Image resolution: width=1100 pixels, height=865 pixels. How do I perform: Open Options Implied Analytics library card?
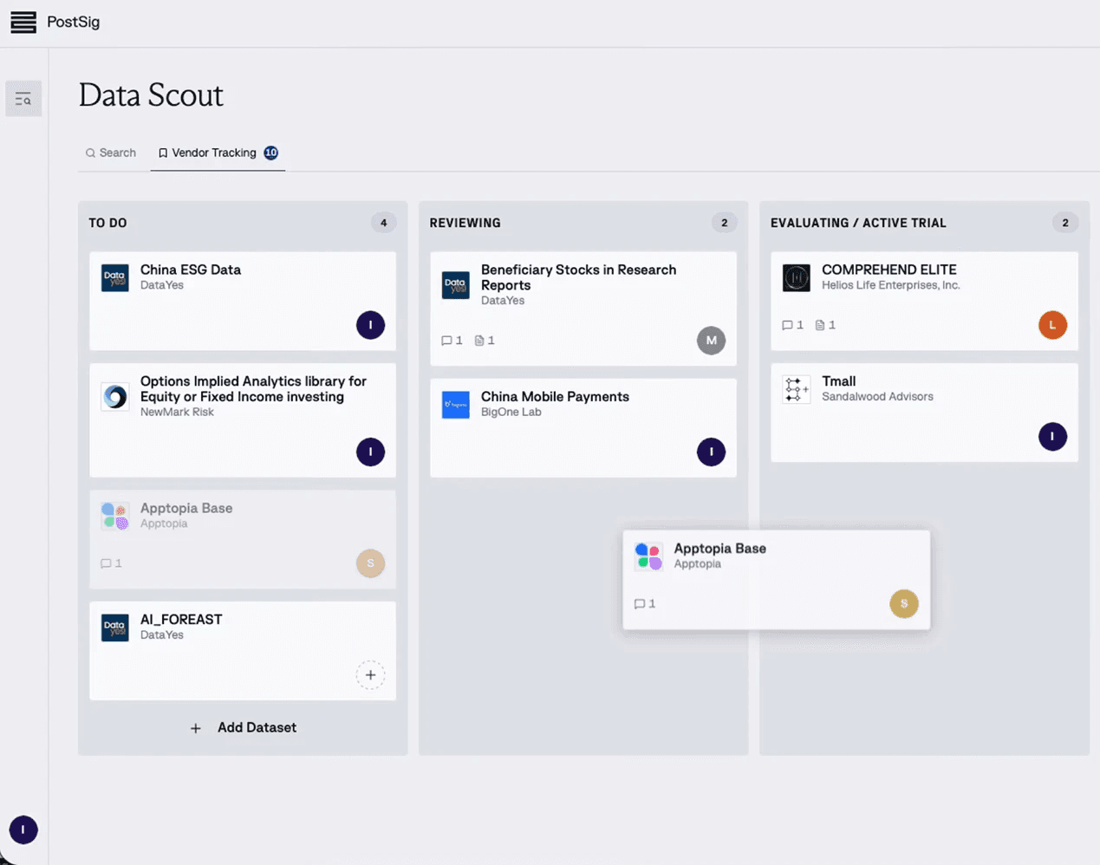click(253, 389)
